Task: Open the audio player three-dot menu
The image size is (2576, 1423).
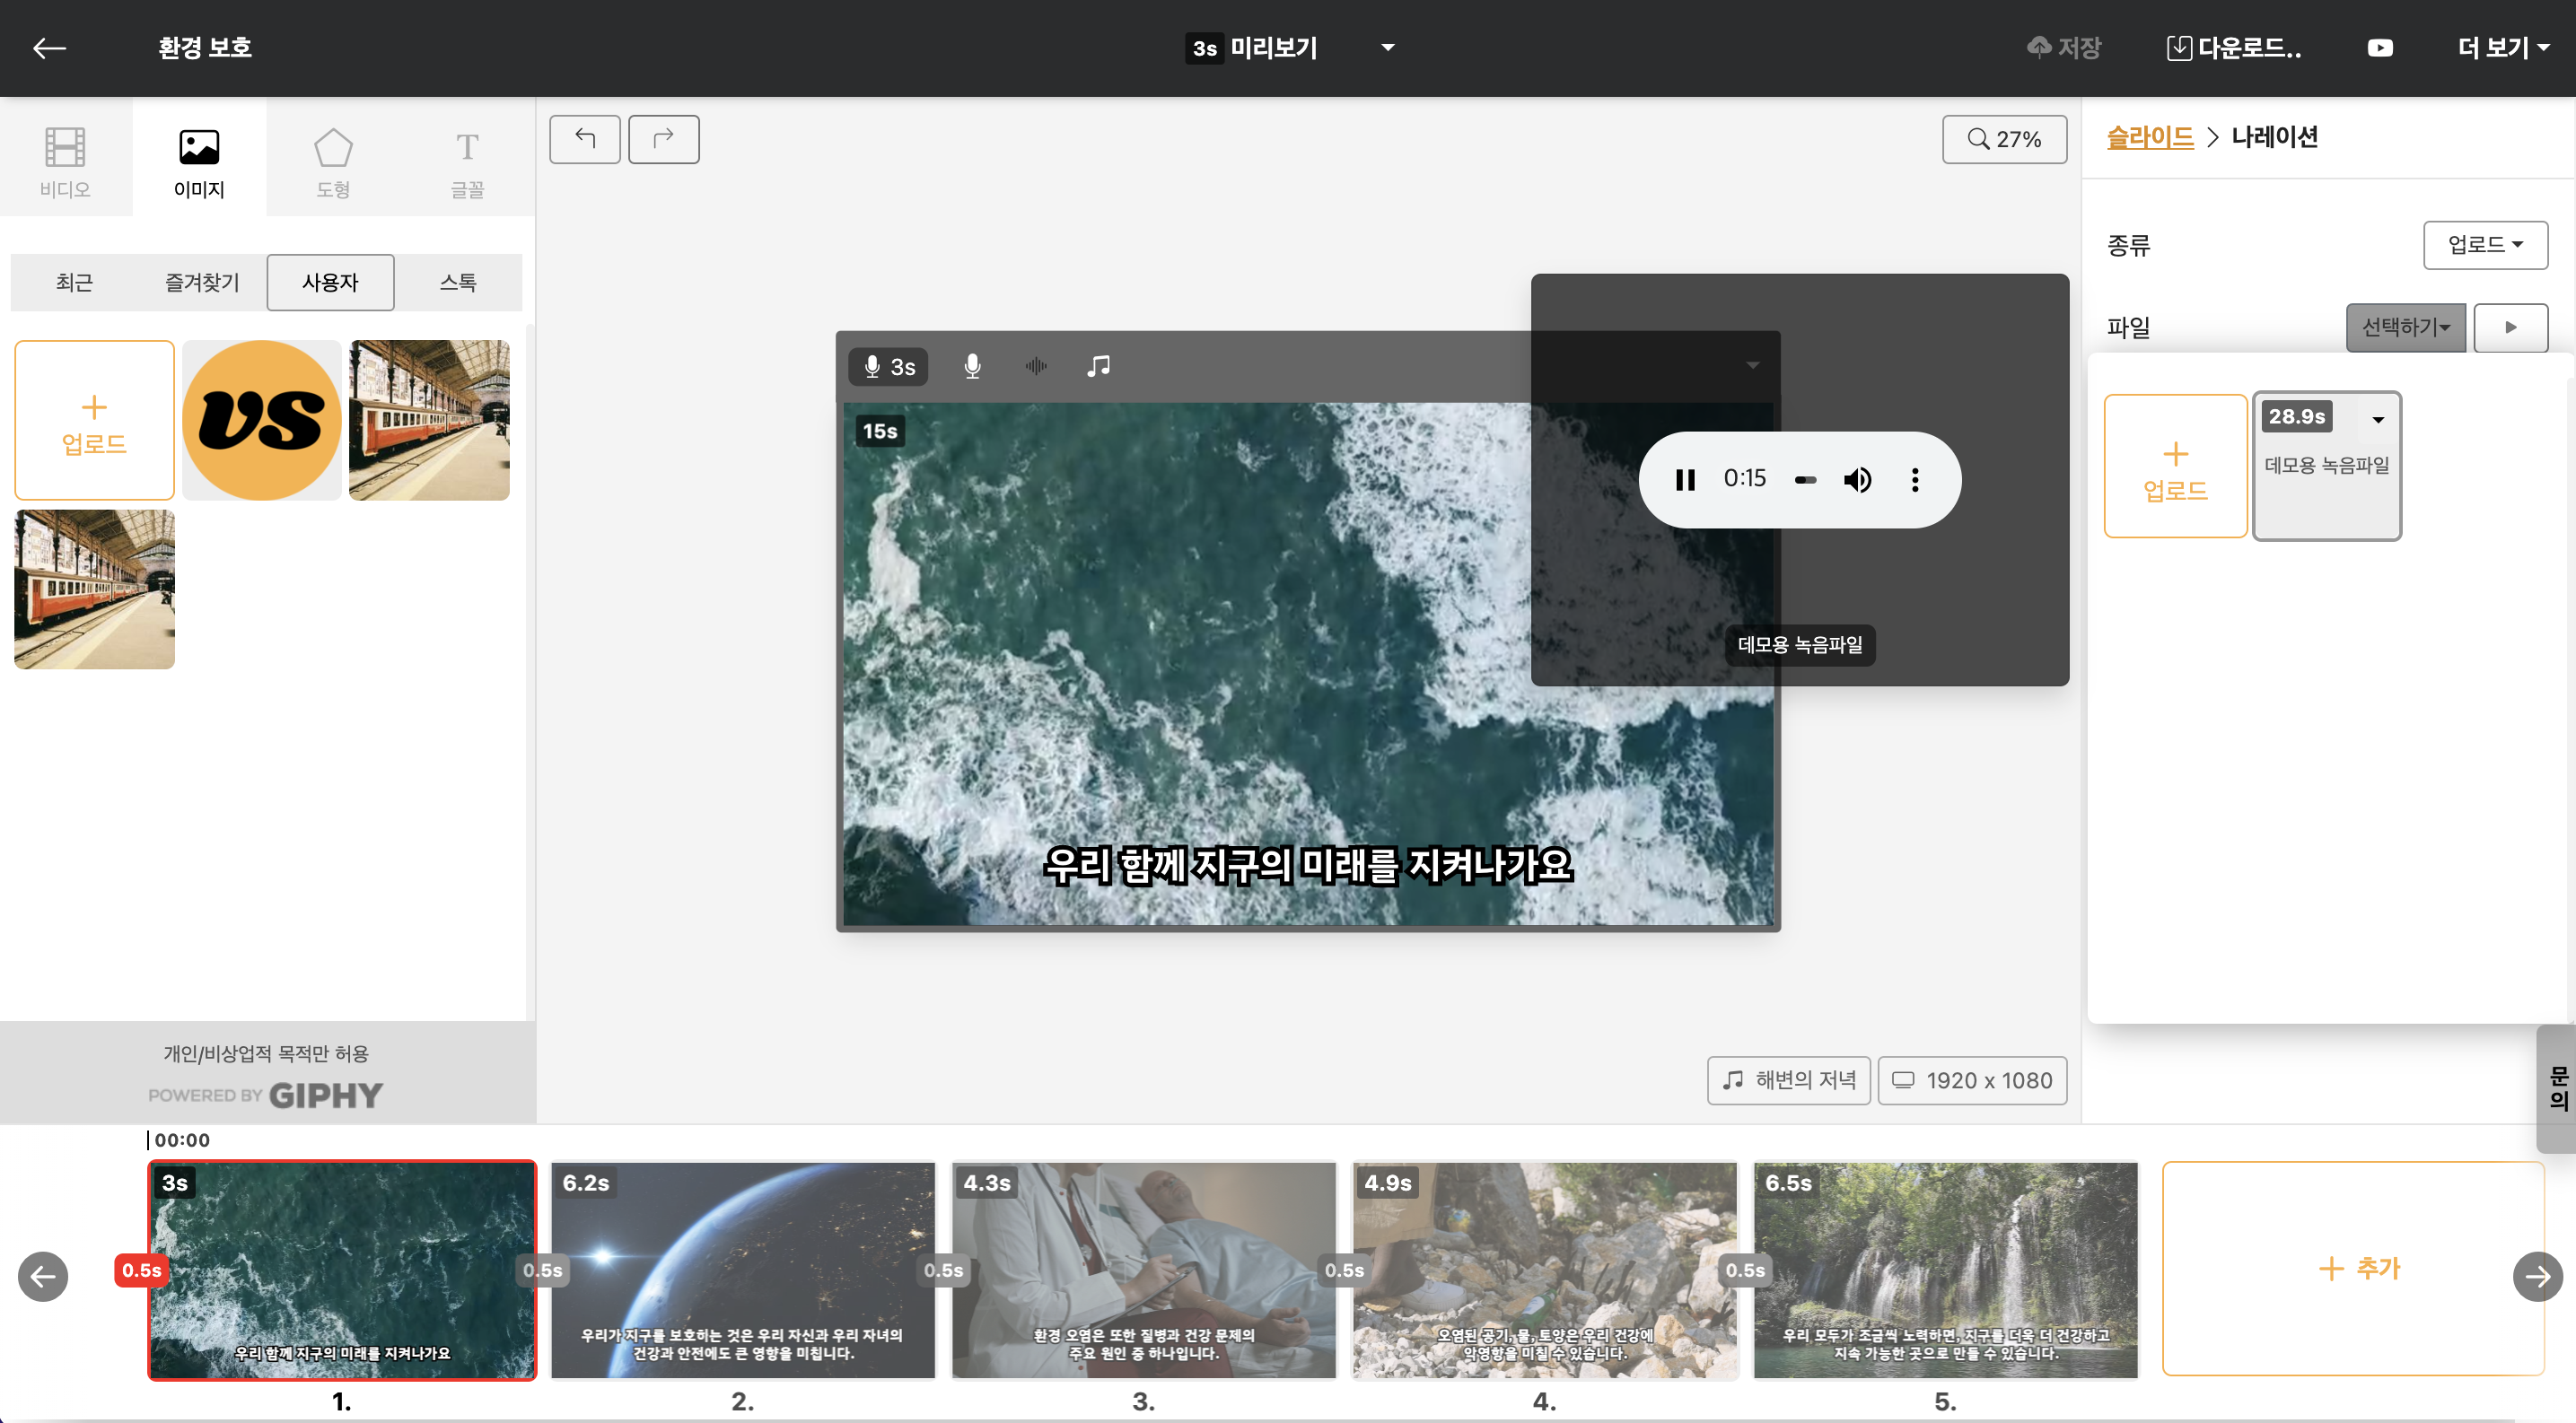Action: pyautogui.click(x=1914, y=480)
